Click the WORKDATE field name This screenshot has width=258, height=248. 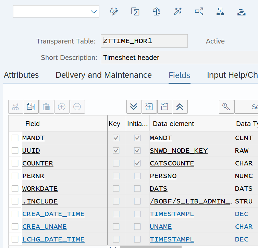(40, 188)
